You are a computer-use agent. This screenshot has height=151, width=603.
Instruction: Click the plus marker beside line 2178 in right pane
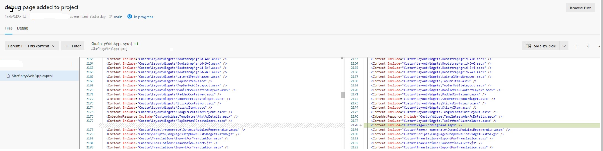361,125
